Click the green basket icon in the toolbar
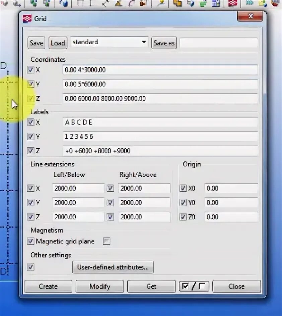Viewport: 282px width, 316px height. (203, 3)
